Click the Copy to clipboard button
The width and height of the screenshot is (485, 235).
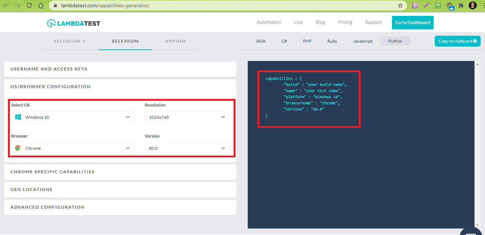[x=457, y=41]
